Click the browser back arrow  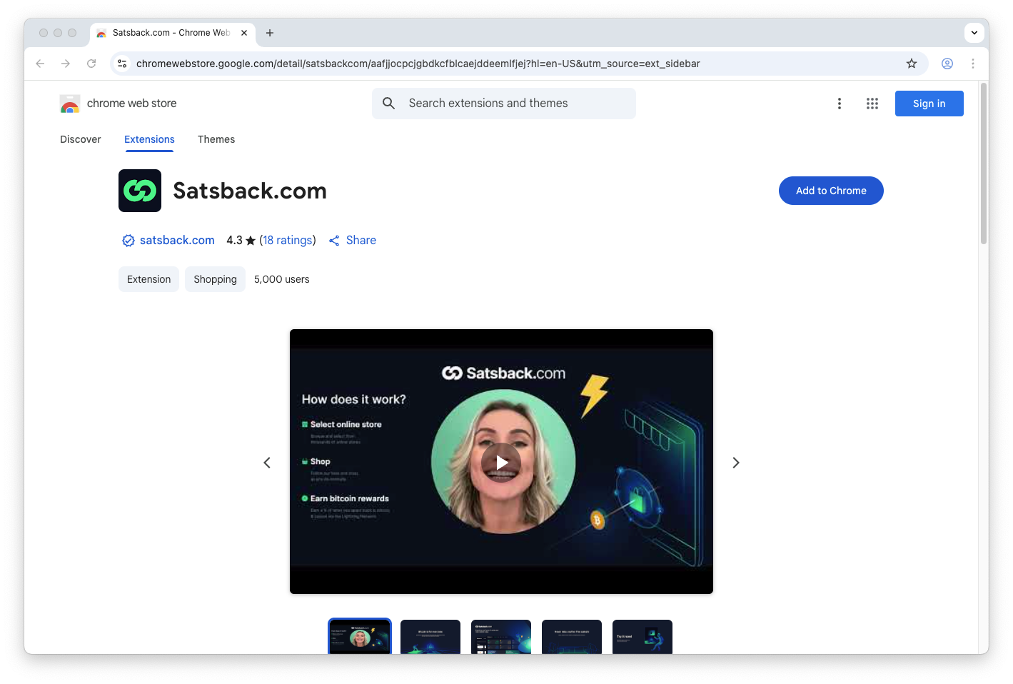point(40,64)
